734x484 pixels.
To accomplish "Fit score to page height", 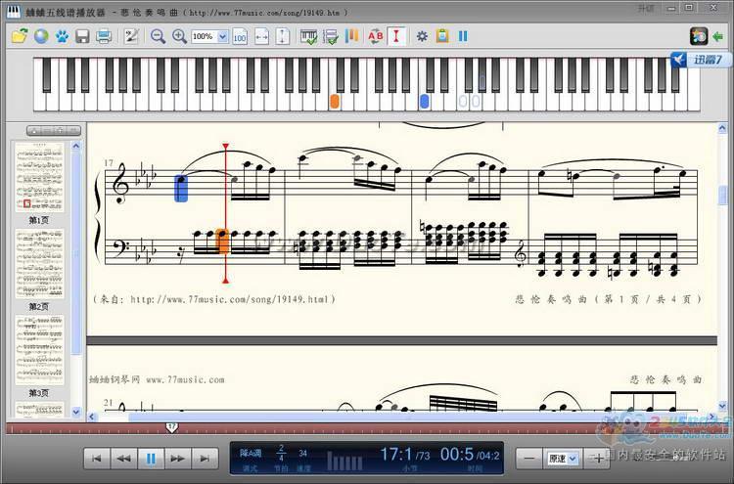I will tap(282, 36).
